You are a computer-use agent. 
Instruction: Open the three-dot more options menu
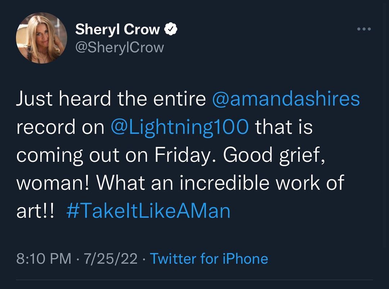click(363, 29)
